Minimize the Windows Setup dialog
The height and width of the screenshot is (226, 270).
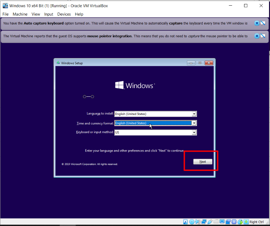point(191,63)
